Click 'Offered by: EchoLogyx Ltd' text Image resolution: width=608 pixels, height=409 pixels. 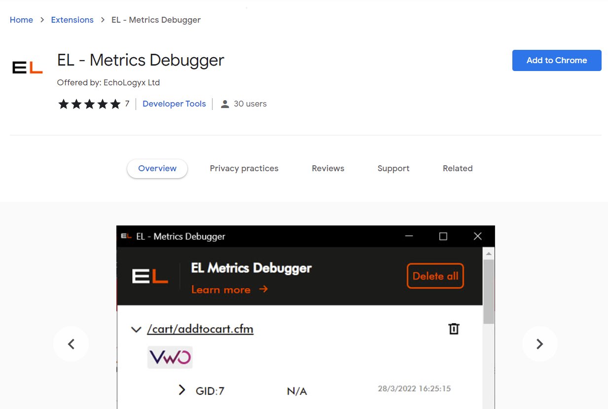(x=108, y=82)
